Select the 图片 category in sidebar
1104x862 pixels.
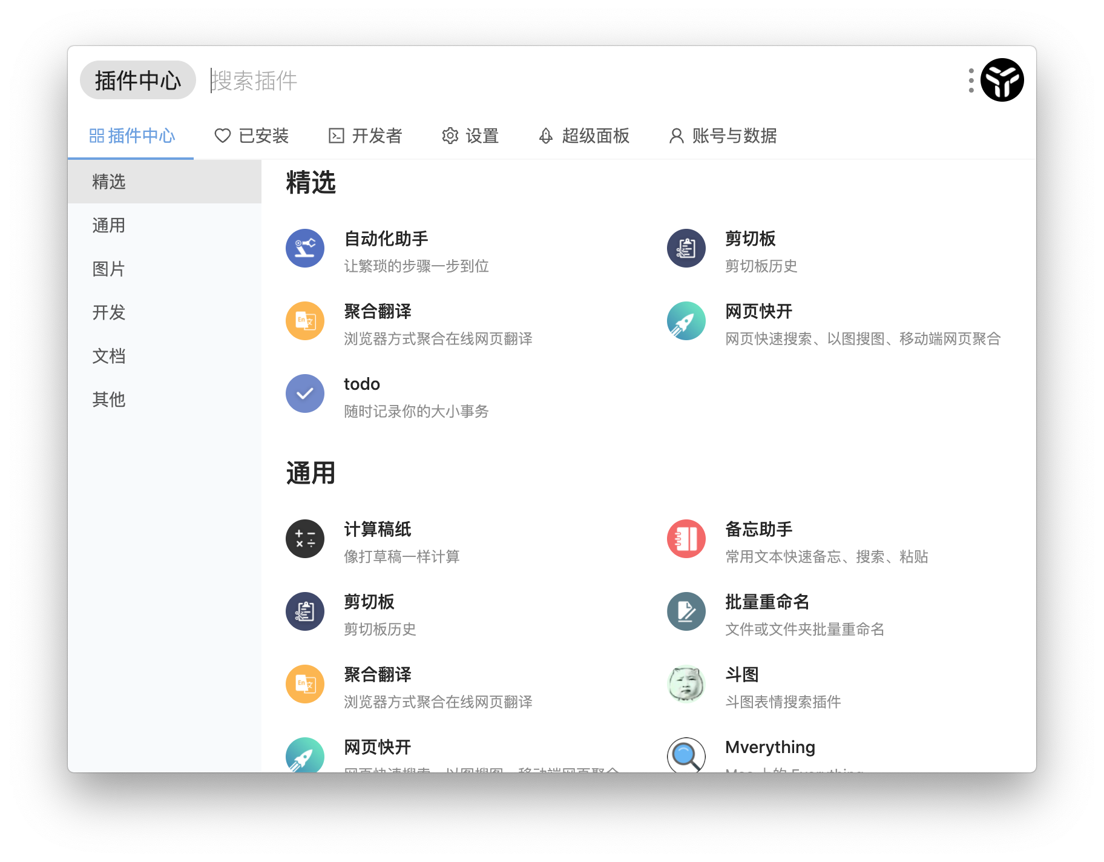coord(108,269)
